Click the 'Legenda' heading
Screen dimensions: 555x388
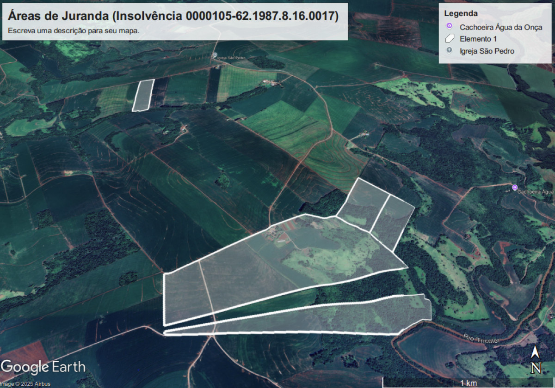click(461, 13)
